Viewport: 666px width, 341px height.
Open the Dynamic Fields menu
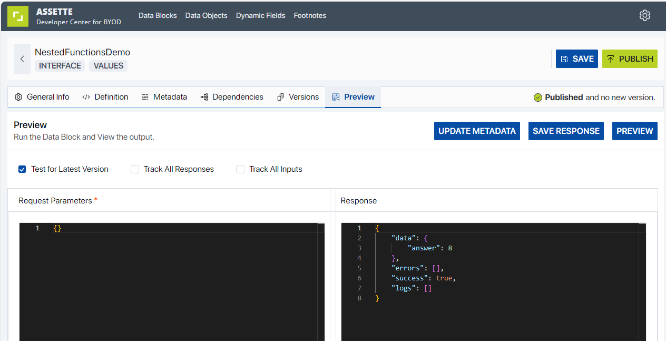[x=260, y=15]
